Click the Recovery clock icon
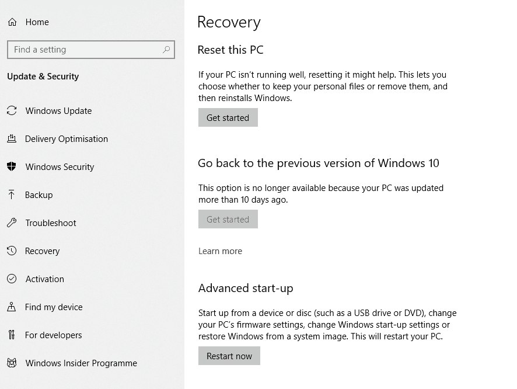Screen dimensions: 517x389 coord(12,251)
